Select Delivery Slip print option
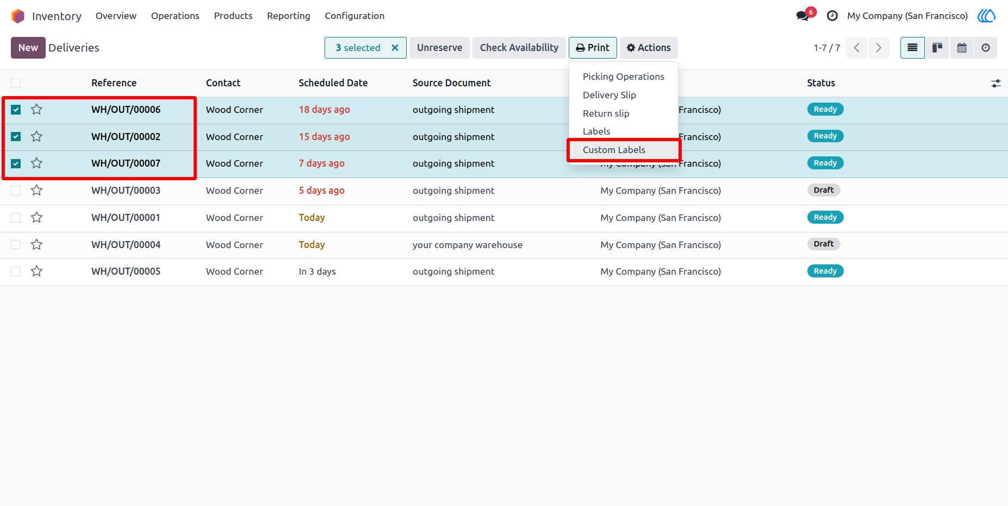 pyautogui.click(x=624, y=95)
